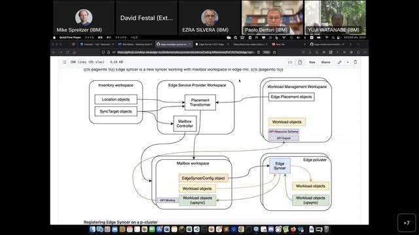Click 'Edge Placement objects' box in diagram
The width and height of the screenshot is (419, 235).
(x=291, y=97)
